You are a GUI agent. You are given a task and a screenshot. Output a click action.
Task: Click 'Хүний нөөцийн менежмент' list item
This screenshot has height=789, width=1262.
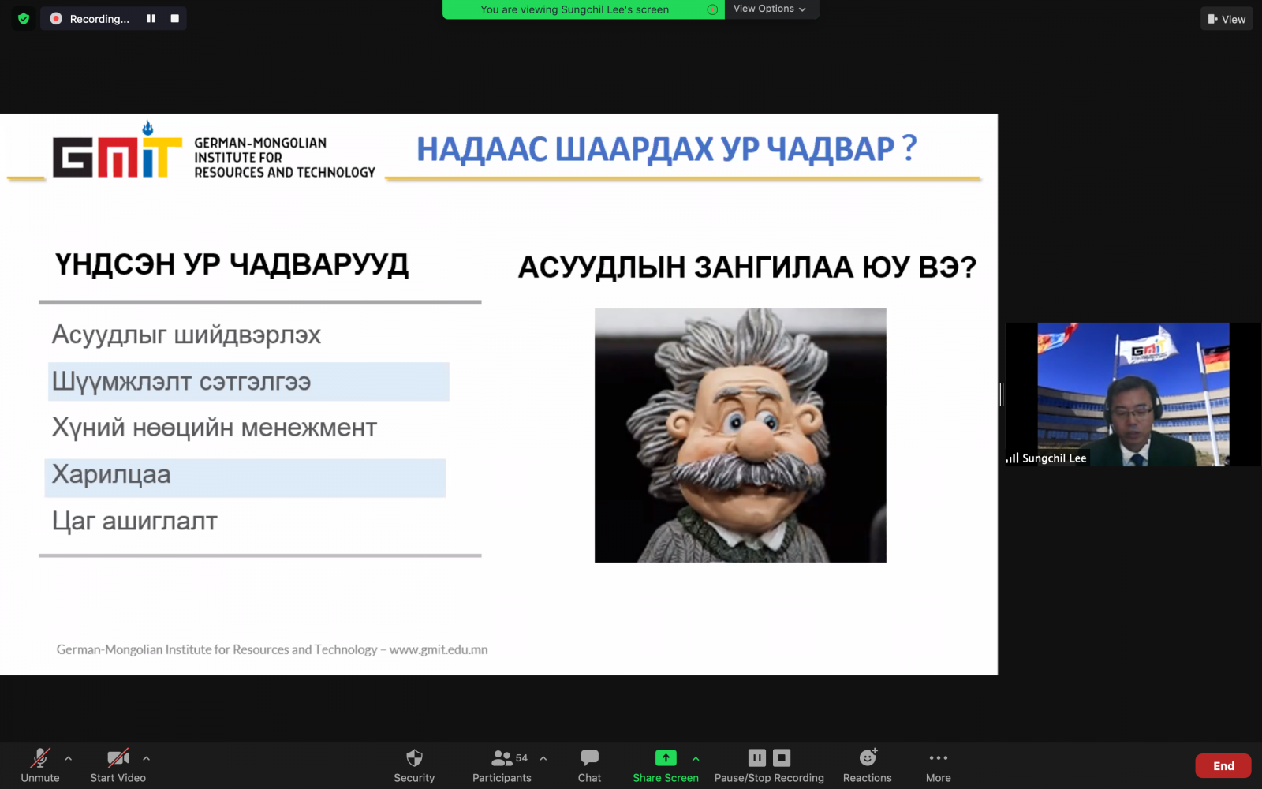click(215, 428)
